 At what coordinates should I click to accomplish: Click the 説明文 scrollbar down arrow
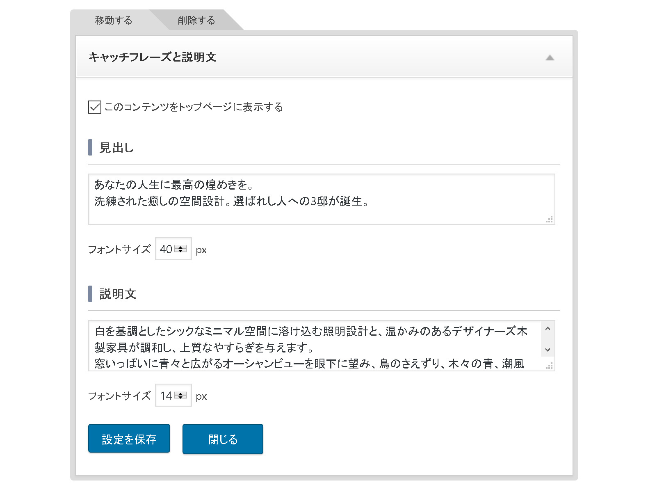click(548, 350)
